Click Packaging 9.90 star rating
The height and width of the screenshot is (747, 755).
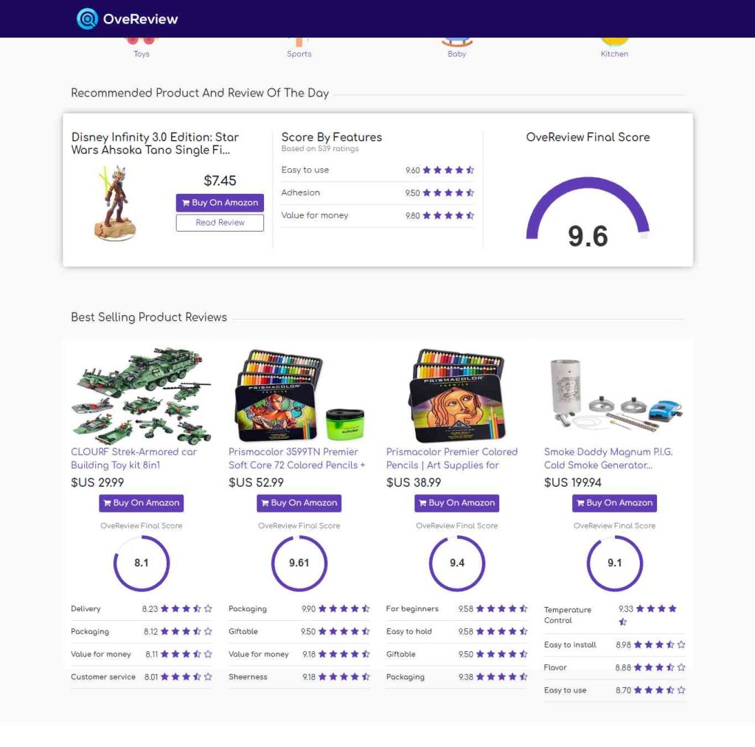(344, 609)
